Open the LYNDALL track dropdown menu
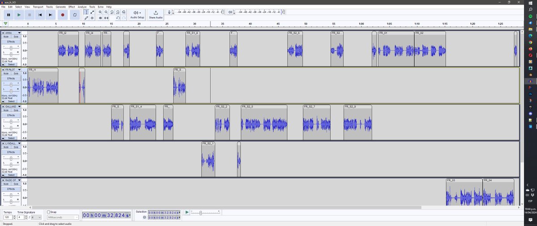The height and width of the screenshot is (226, 537). pos(19,143)
